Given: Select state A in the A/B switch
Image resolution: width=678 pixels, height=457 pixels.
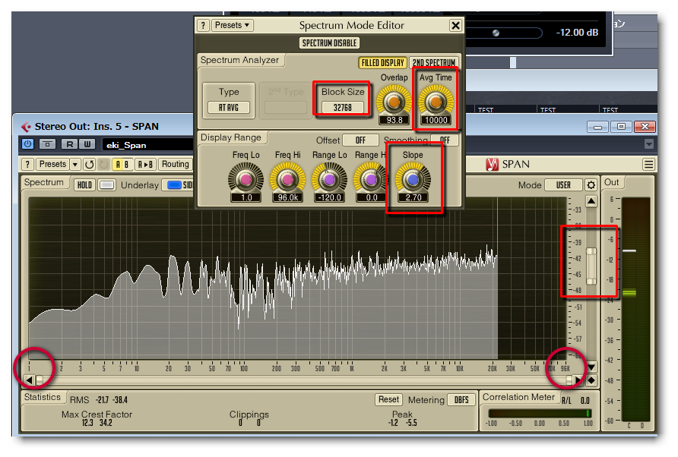Looking at the screenshot, I should [118, 164].
